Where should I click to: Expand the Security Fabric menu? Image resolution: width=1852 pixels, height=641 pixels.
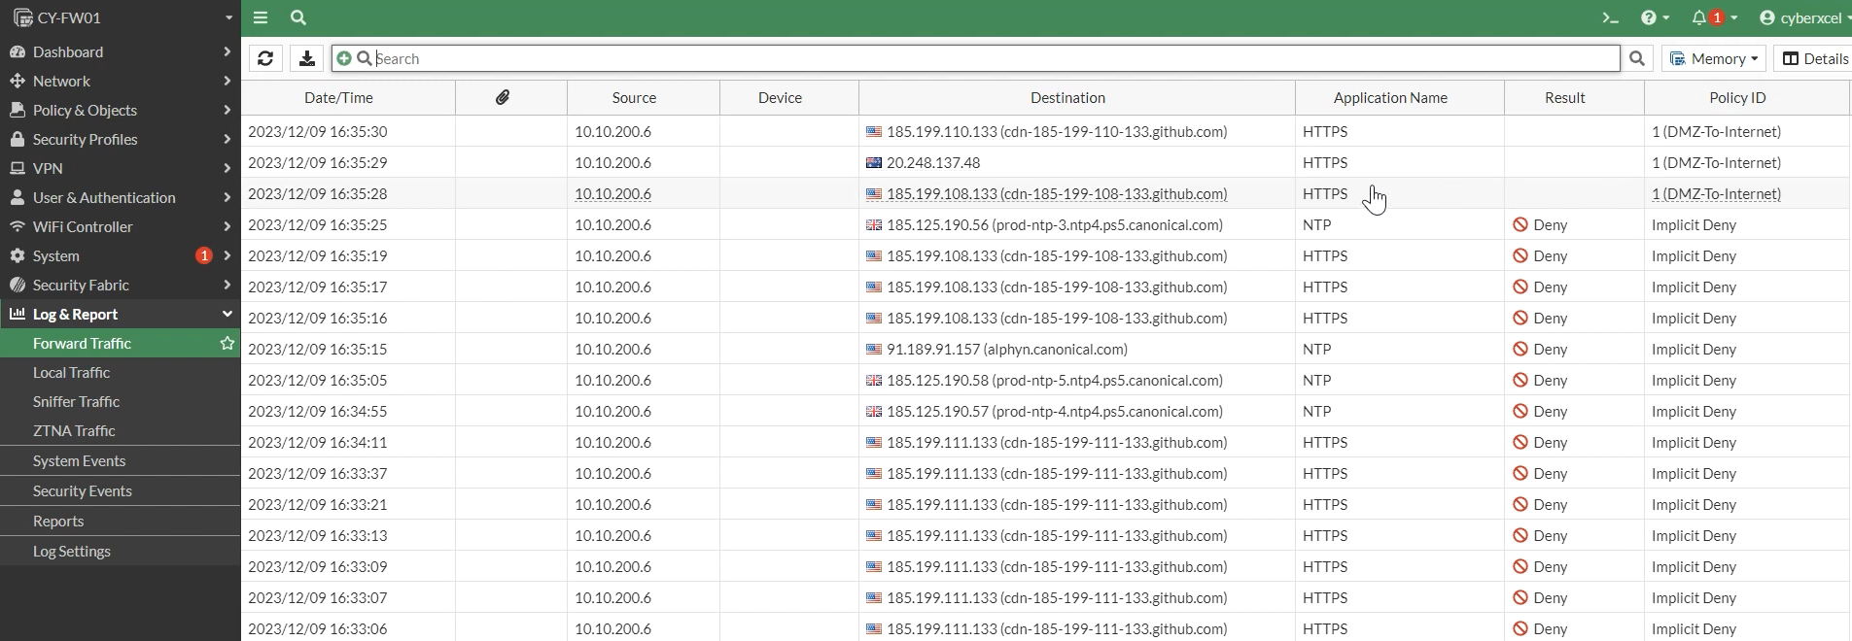[121, 285]
